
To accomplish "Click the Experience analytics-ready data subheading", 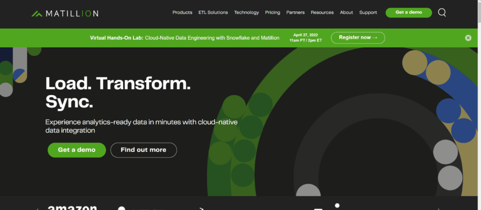I will tap(141, 126).
